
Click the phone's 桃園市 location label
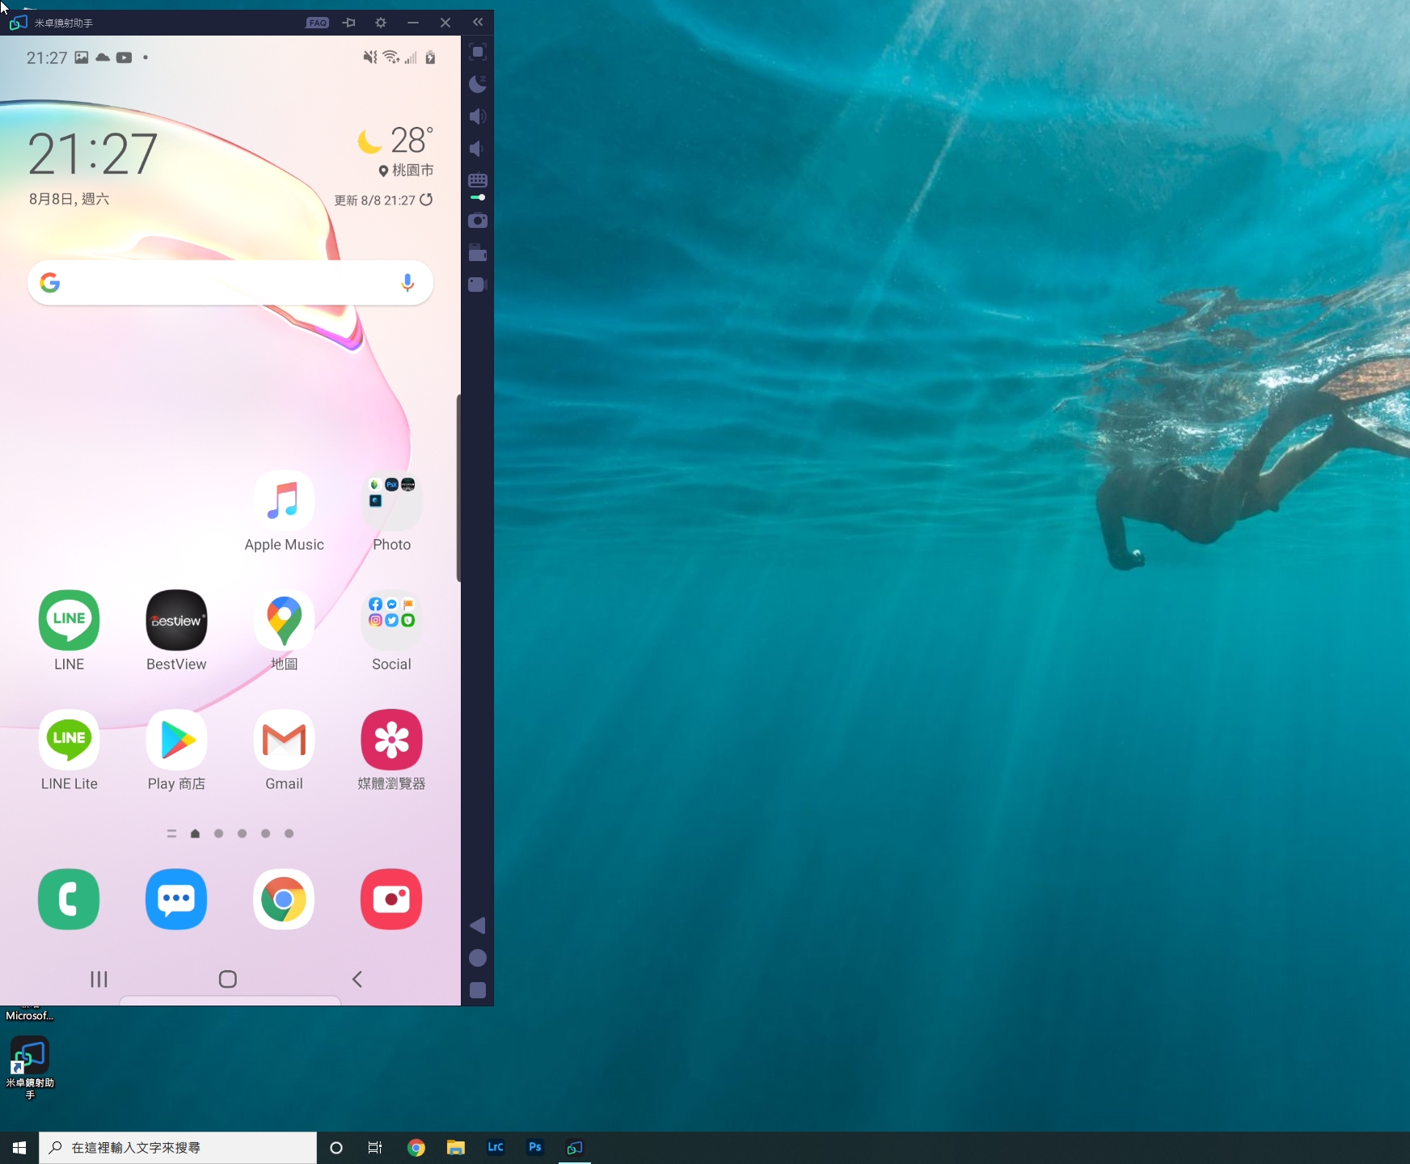(406, 171)
